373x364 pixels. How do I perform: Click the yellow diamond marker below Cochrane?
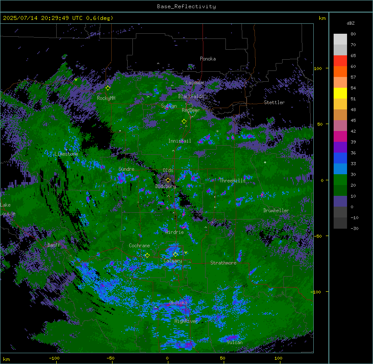pyautogui.click(x=147, y=255)
